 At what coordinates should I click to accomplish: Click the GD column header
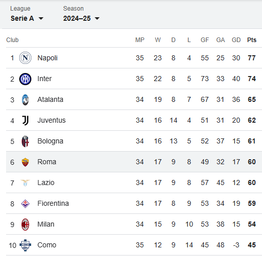click(x=236, y=40)
